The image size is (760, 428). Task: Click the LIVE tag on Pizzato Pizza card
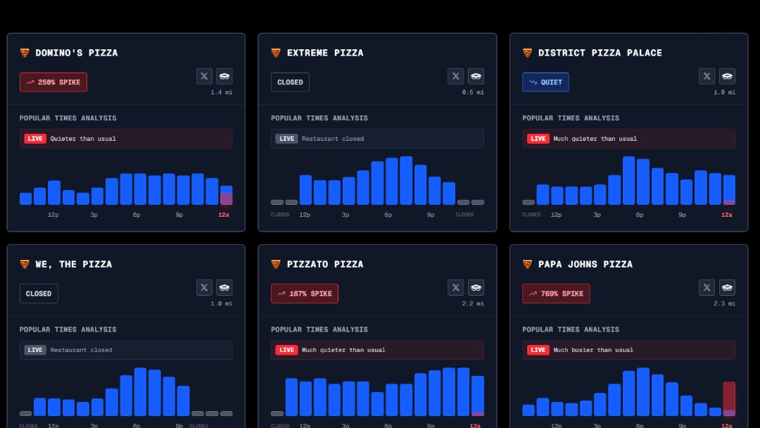pos(286,350)
